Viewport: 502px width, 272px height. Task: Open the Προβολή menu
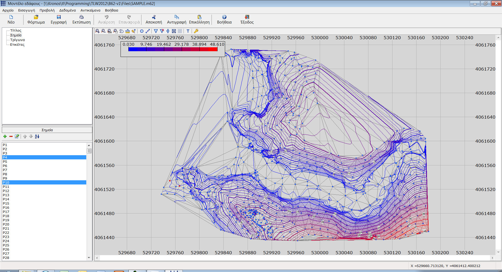coord(47,10)
